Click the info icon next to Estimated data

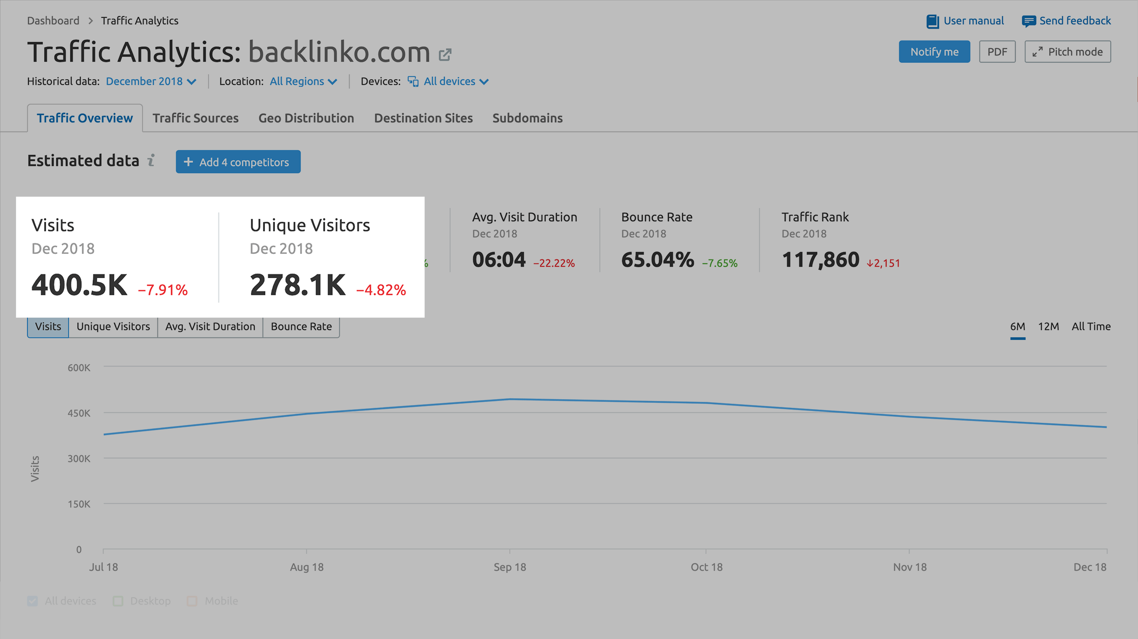(x=152, y=162)
